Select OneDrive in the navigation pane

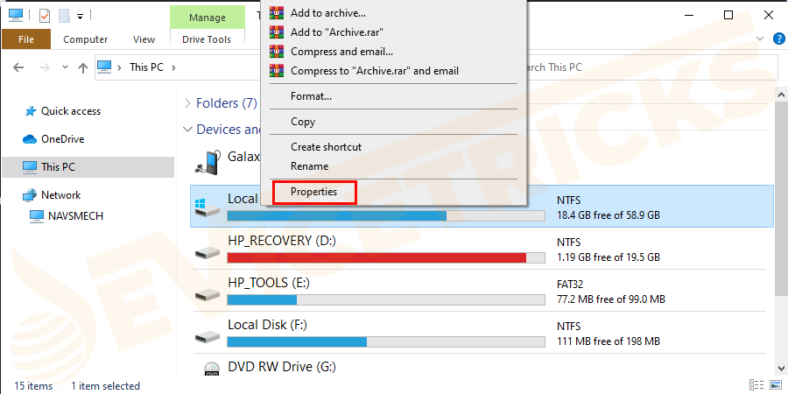[x=61, y=138]
